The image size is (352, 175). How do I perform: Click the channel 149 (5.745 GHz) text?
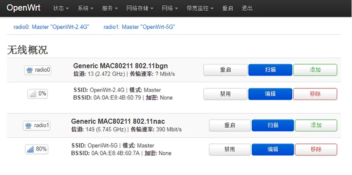[x=99, y=129]
